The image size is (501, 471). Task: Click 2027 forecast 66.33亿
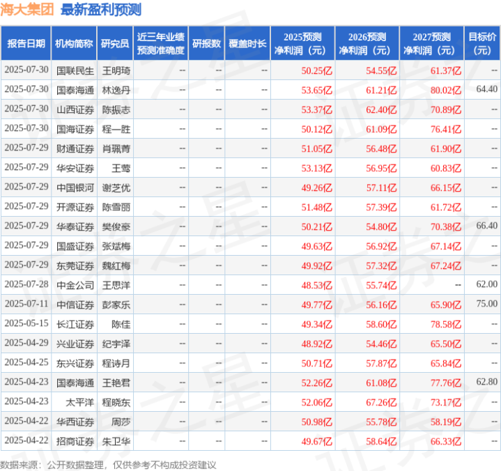(446, 441)
